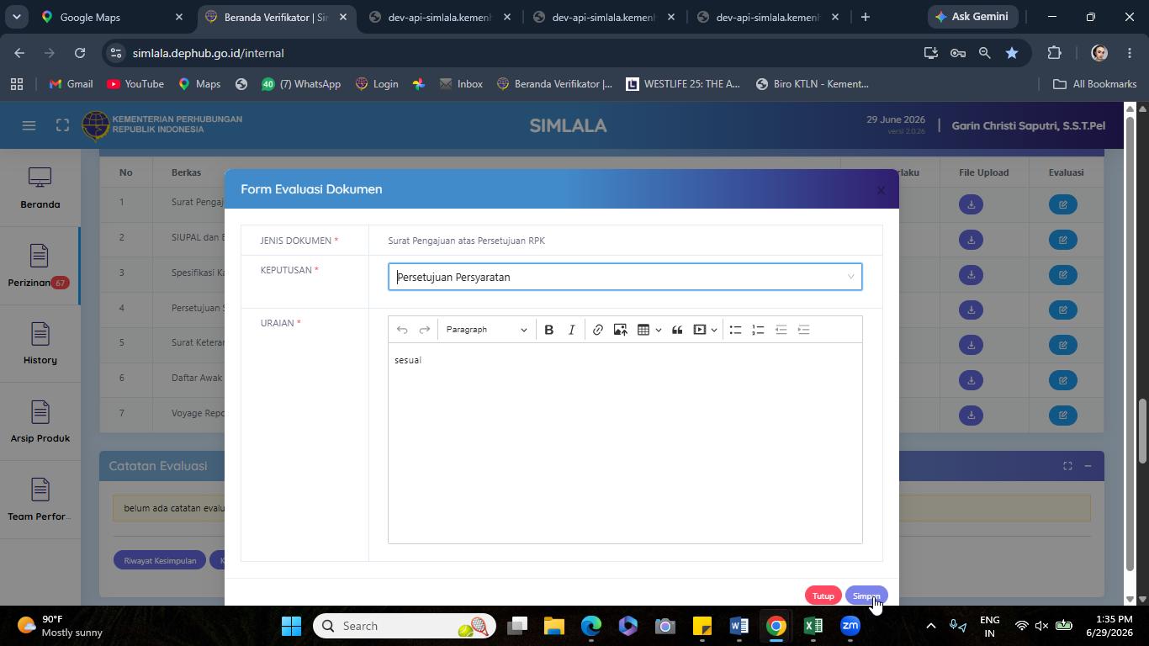Screen dimensions: 1149x646
Task: Click the taskbar Search box
Action: point(405,626)
